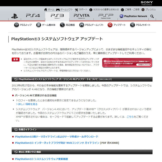Click the [PDF 約430KB] text
This screenshot has width=162, height=162.
click(110, 143)
